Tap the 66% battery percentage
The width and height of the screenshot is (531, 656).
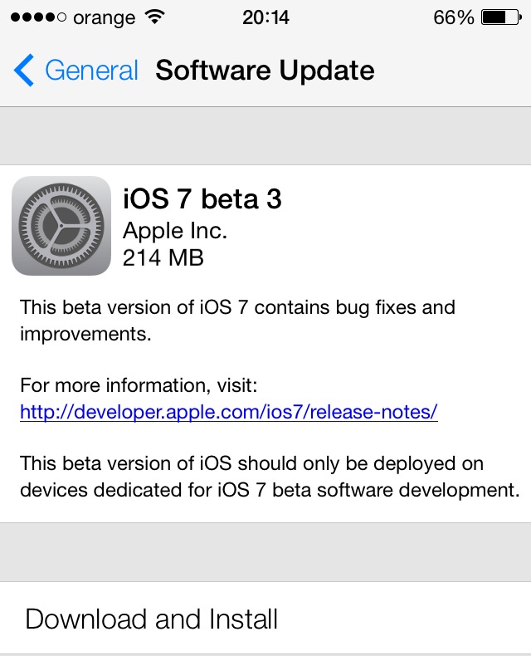point(453,17)
